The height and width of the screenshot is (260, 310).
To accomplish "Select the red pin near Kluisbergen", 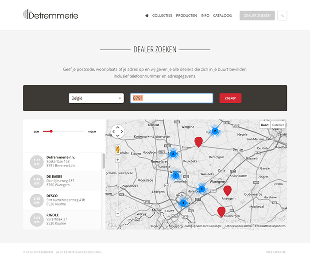I will click(221, 212).
